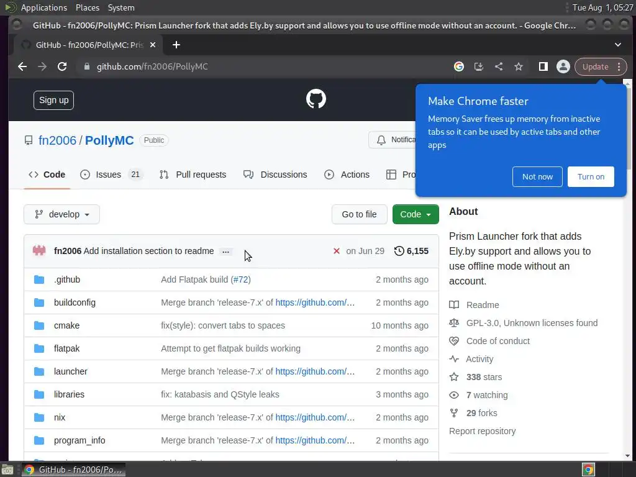Click the clock showing Tue Aug 1, 05:27
The image size is (636, 477).
(x=602, y=7)
